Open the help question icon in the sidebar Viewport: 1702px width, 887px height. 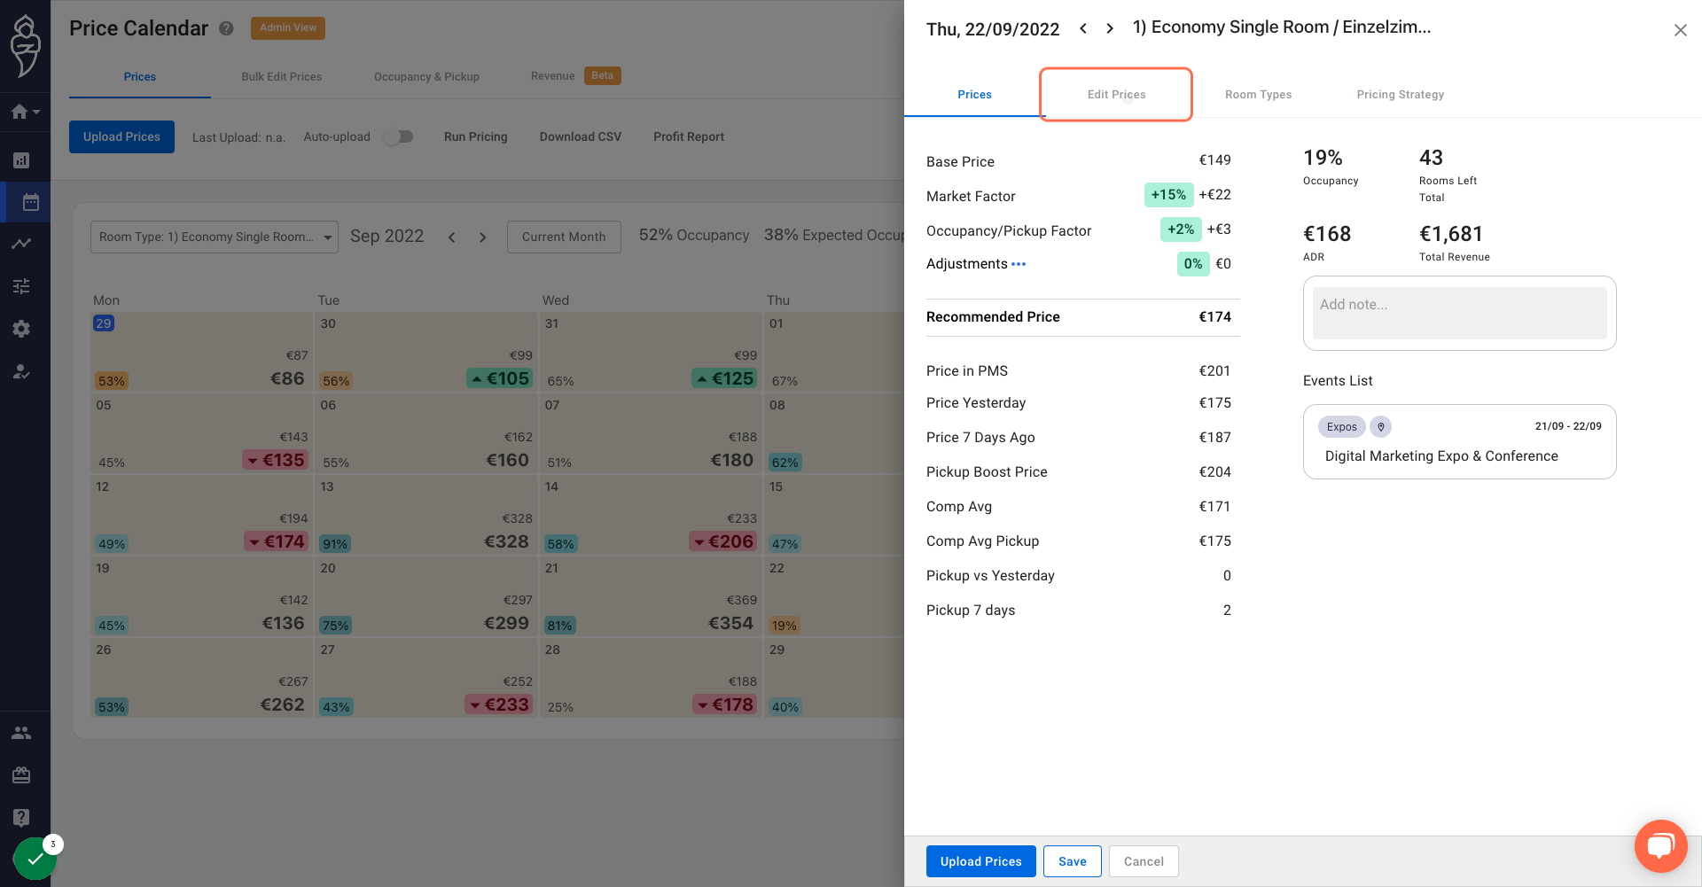[21, 817]
